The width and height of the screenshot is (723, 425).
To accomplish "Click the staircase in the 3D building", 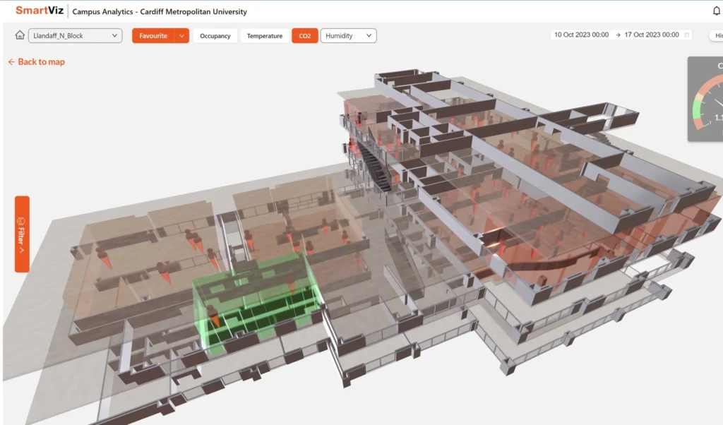I will (376, 166).
